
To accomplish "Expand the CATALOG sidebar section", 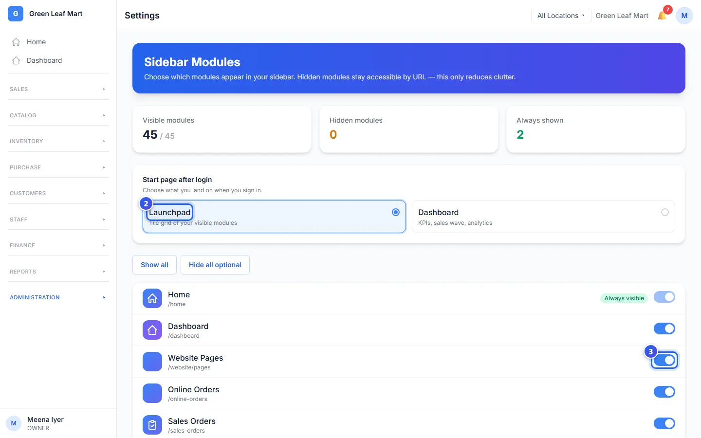I will (58, 115).
